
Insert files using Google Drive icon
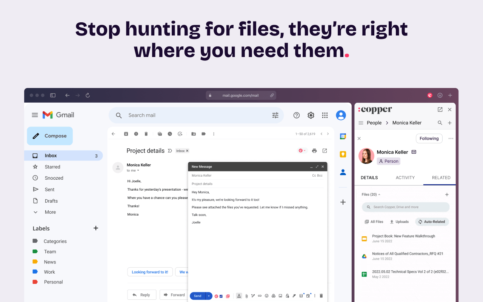pos(274,296)
